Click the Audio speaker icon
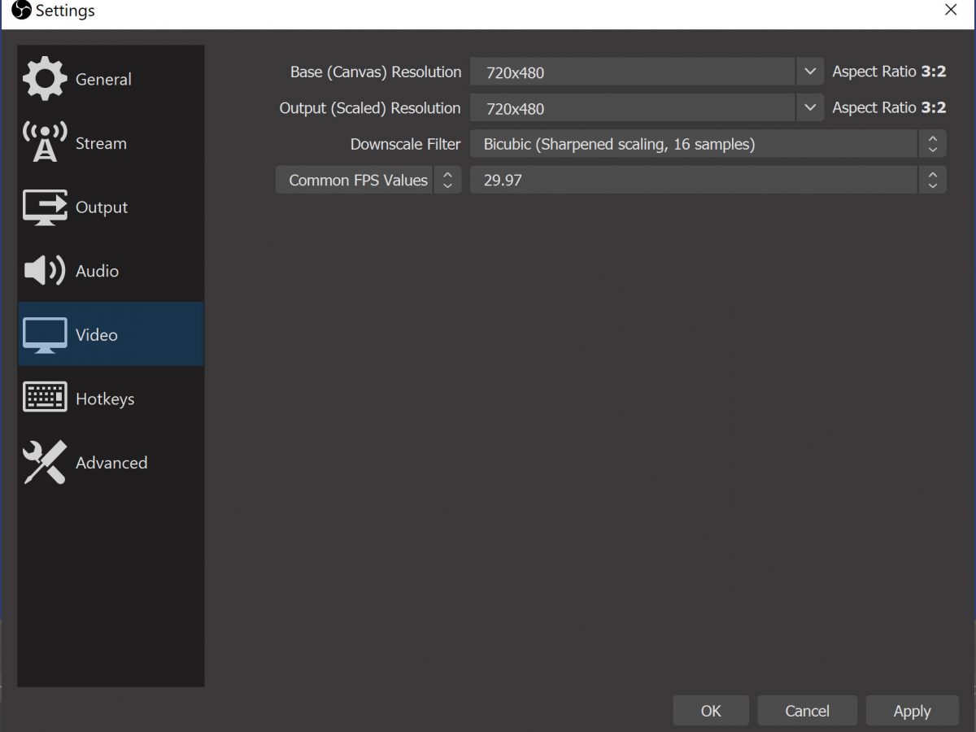This screenshot has width=976, height=732. click(45, 271)
